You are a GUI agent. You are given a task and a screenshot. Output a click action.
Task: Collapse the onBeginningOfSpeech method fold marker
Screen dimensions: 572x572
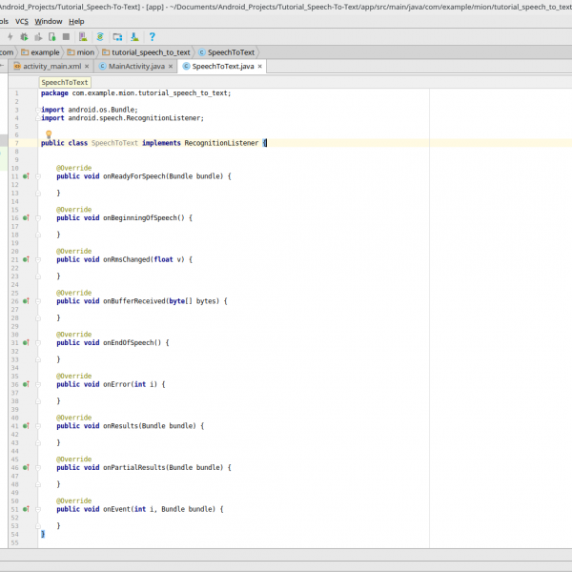pos(38,217)
